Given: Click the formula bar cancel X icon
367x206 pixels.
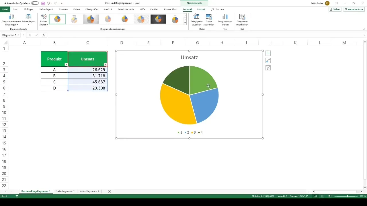Looking at the screenshot, I should pyautogui.click(x=30, y=35).
